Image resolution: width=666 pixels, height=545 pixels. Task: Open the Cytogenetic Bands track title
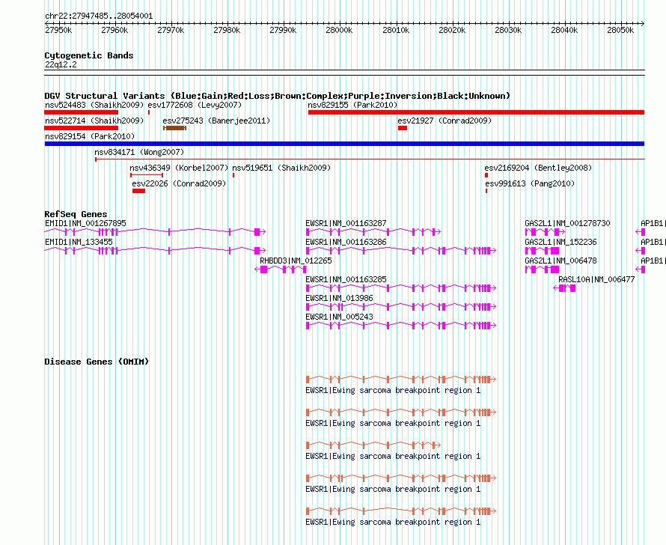[89, 55]
